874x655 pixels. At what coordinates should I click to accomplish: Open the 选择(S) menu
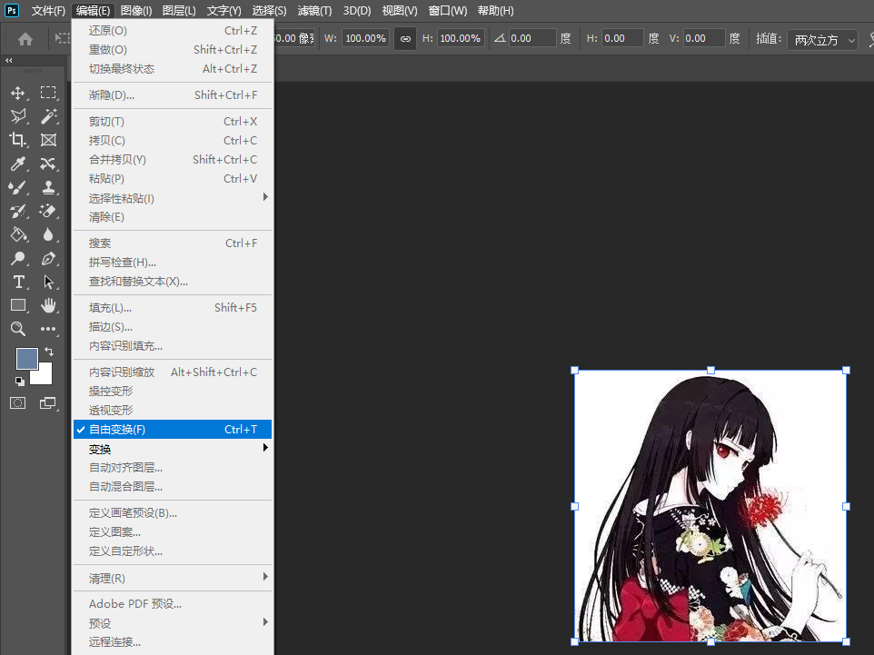point(269,11)
